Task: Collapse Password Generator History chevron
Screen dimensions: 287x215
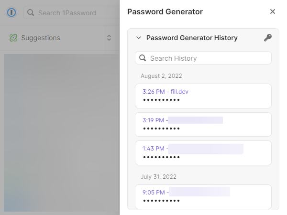Action: (x=139, y=38)
